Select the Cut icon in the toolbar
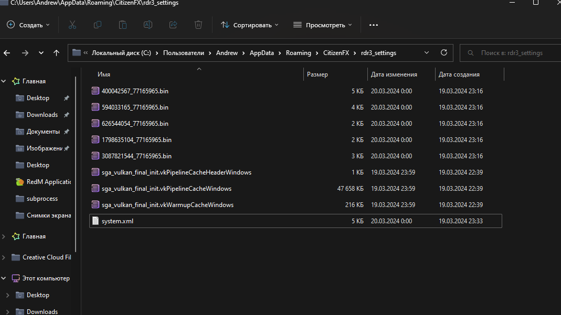Screen dimensions: 561x315 click(72, 25)
